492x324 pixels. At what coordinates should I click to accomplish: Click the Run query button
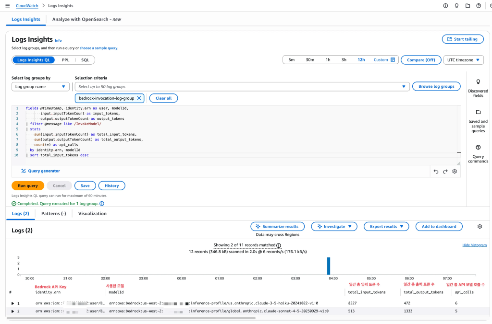tap(28, 185)
